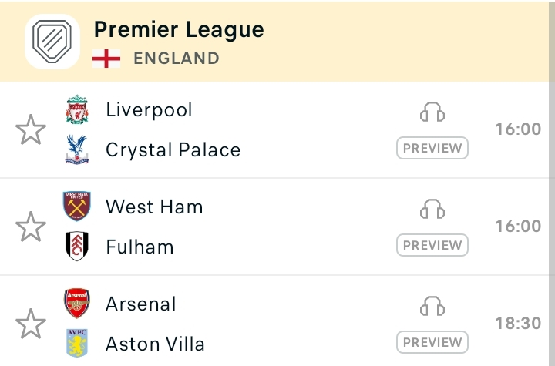The image size is (555, 366).
Task: Click the Liverpool club crest
Action: point(77,109)
